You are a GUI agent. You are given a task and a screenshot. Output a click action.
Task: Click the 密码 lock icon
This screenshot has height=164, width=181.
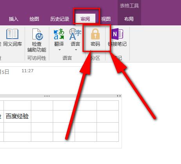[x=95, y=34]
